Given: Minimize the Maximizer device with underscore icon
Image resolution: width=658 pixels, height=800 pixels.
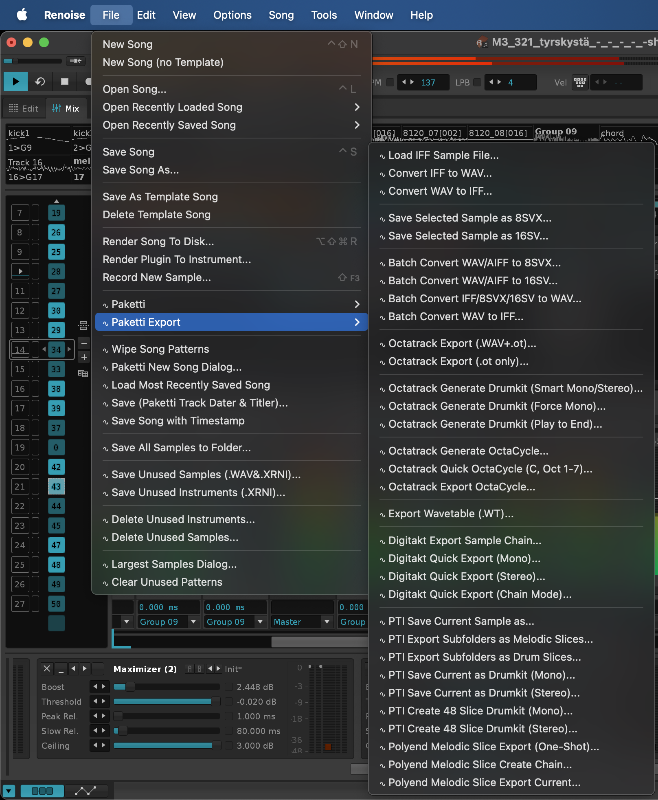Looking at the screenshot, I should (61, 668).
